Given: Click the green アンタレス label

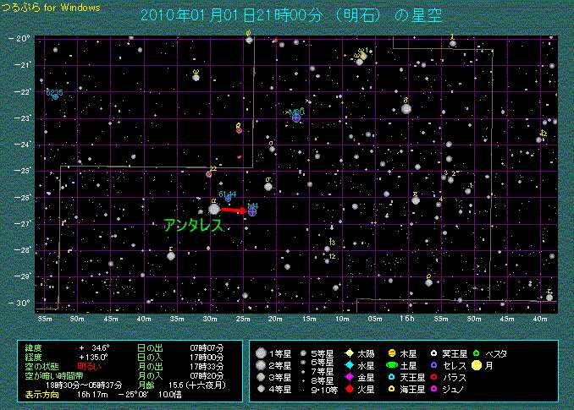Looking at the screenshot, I should coord(193,226).
